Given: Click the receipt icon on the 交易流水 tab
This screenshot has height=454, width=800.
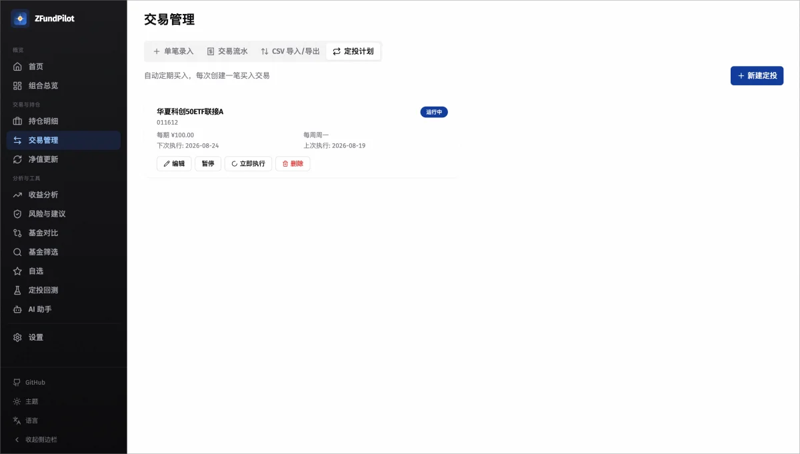Looking at the screenshot, I should tap(211, 51).
